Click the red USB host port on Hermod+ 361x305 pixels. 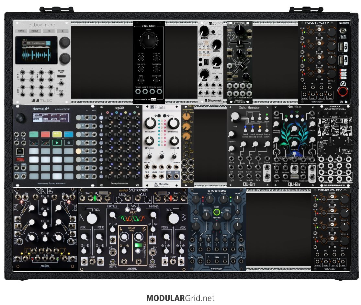pyautogui.click(x=20, y=159)
